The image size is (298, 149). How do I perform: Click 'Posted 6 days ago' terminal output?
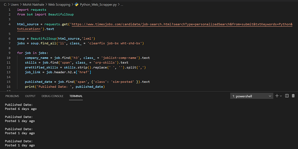(x=21, y=109)
